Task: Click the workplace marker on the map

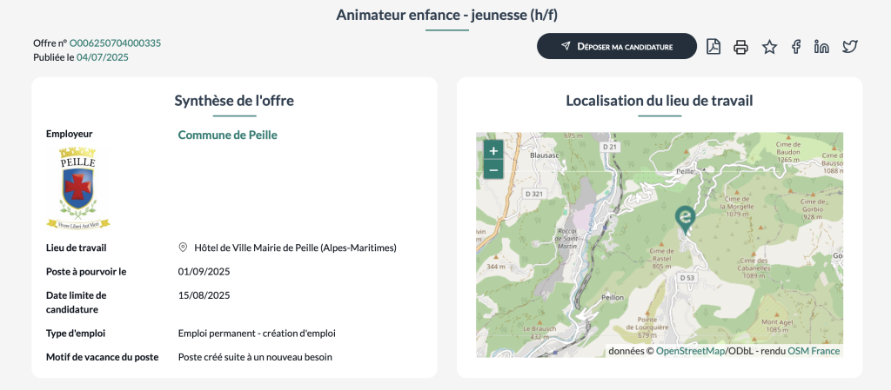Action: [x=685, y=219]
